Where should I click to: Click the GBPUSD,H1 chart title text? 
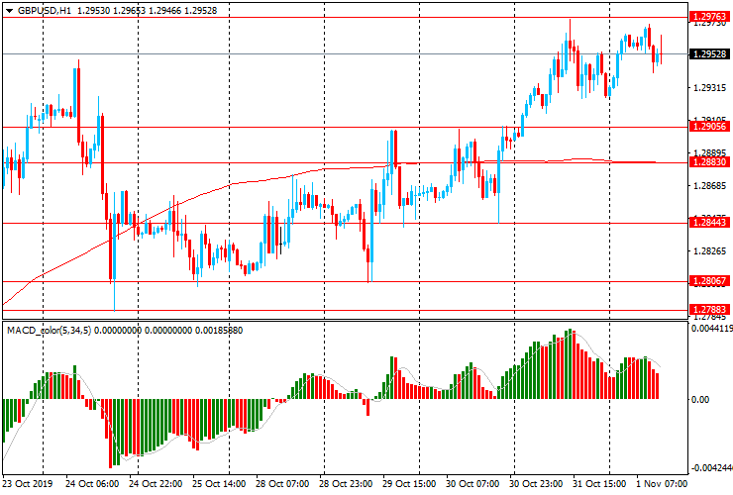pyautogui.click(x=45, y=9)
